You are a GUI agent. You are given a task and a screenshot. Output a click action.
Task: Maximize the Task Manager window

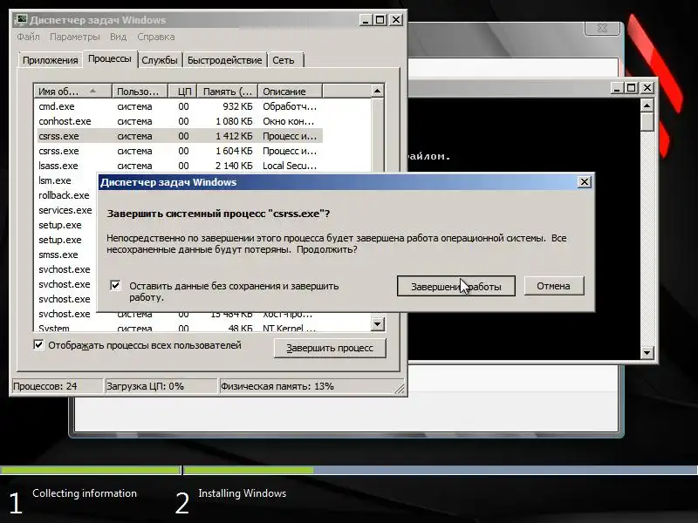(x=380, y=20)
